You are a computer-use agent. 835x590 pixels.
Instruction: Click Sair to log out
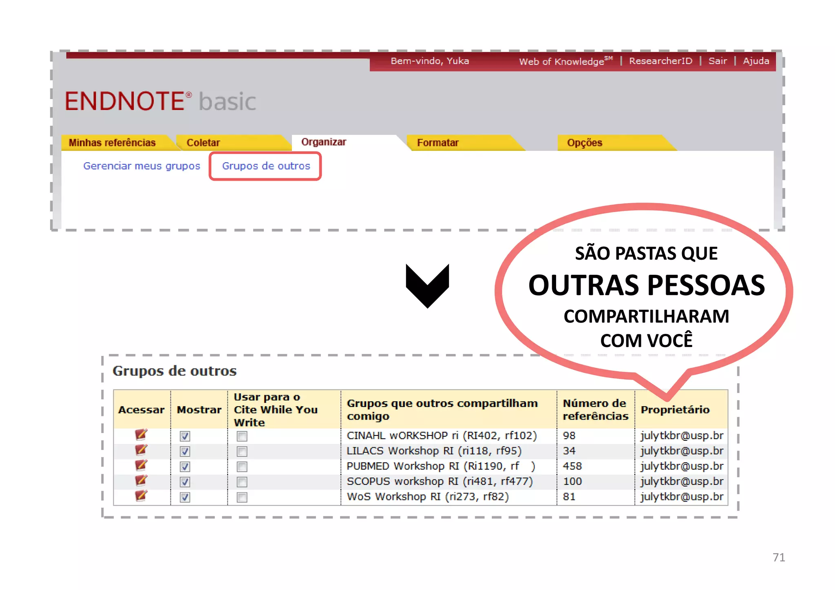(x=718, y=61)
